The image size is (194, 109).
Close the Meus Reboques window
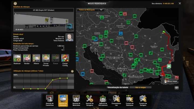pos(180,3)
